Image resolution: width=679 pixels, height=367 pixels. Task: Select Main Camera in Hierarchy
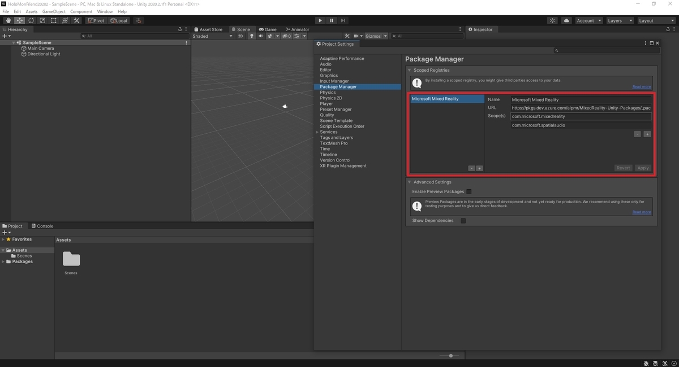[41, 49]
